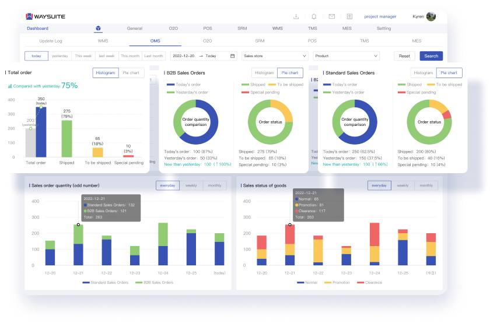Expand the Product dropdown
The image size is (490, 323).
[346, 56]
